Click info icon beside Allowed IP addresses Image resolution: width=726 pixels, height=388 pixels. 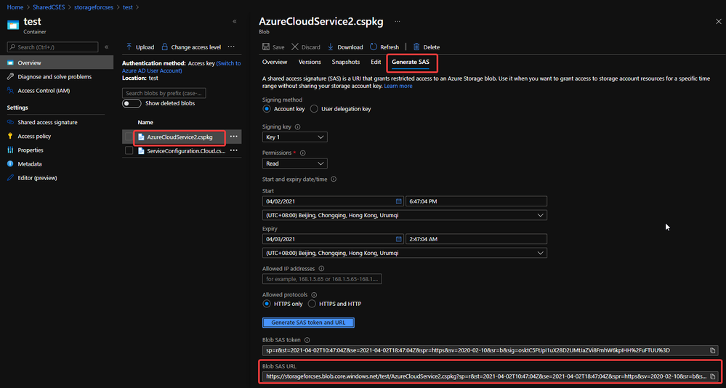(x=321, y=269)
